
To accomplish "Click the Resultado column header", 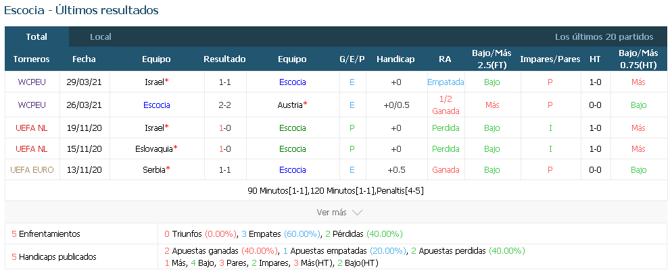I will pyautogui.click(x=224, y=59).
